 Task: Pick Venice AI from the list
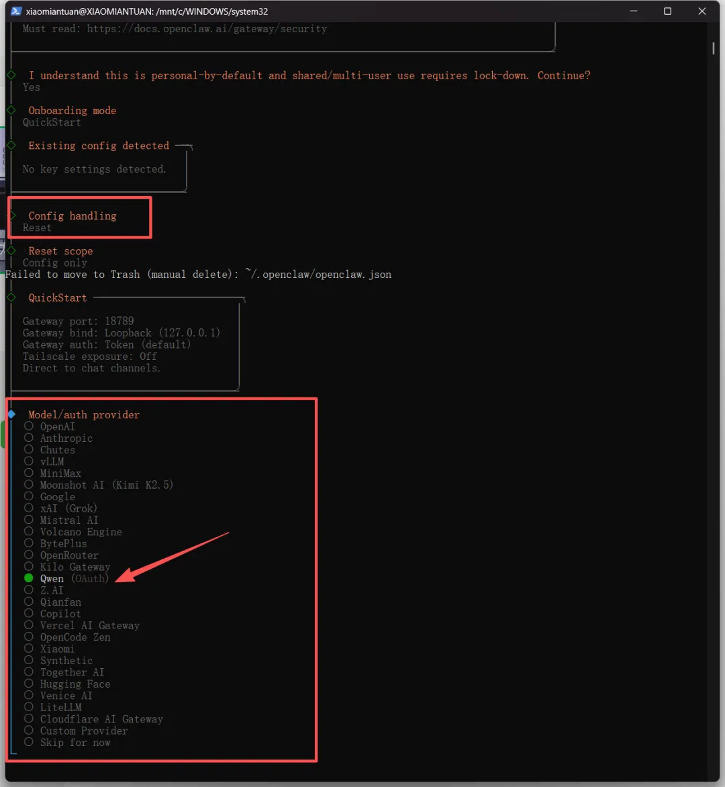point(58,696)
